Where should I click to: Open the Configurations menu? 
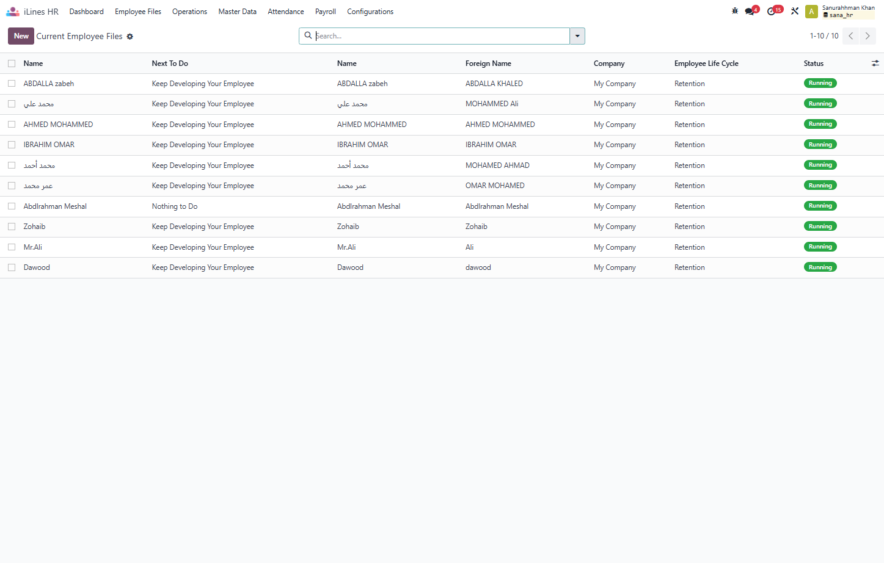pyautogui.click(x=370, y=12)
